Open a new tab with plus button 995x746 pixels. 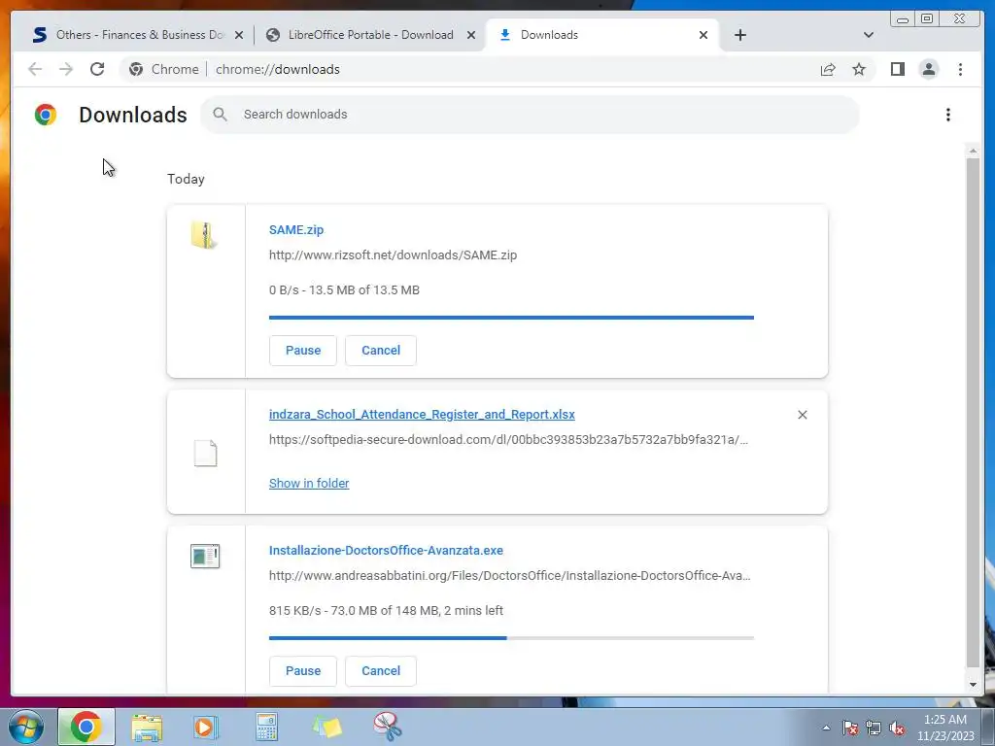coord(739,35)
